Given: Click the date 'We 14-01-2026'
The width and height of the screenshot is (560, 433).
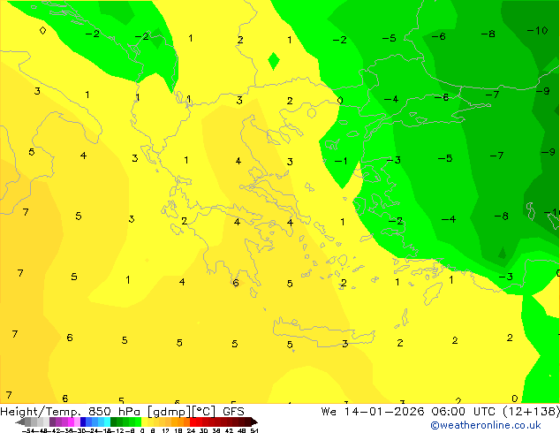Looking at the screenshot, I should click(373, 412).
